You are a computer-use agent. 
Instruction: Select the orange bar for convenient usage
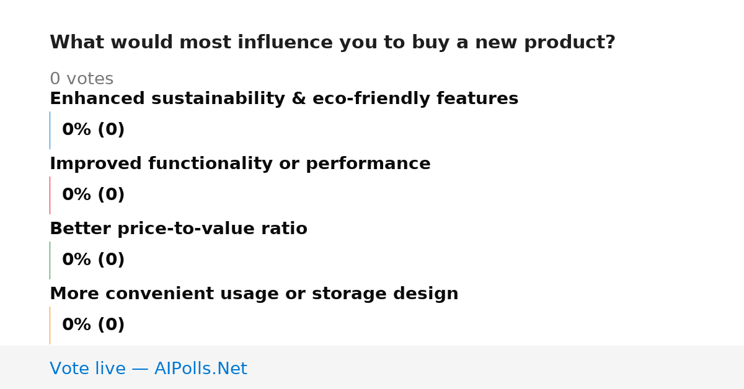tap(50, 325)
